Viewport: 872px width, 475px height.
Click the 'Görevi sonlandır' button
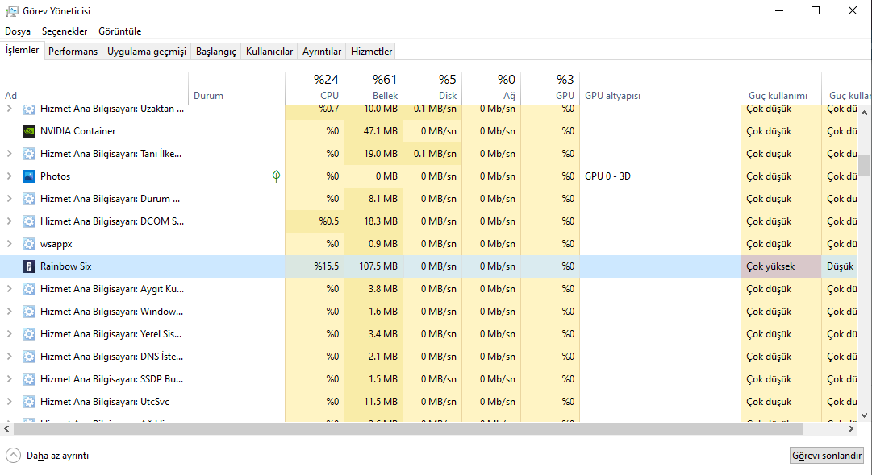pyautogui.click(x=827, y=456)
